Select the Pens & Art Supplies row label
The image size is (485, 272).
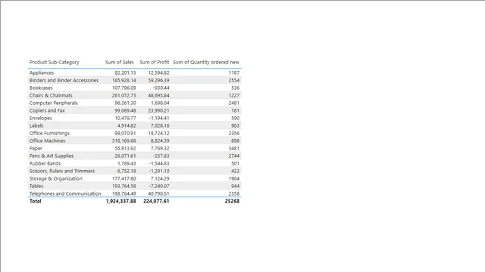(x=52, y=156)
